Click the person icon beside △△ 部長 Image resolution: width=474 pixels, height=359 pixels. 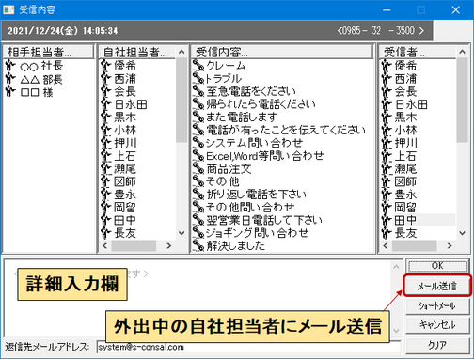pyautogui.click(x=10, y=79)
